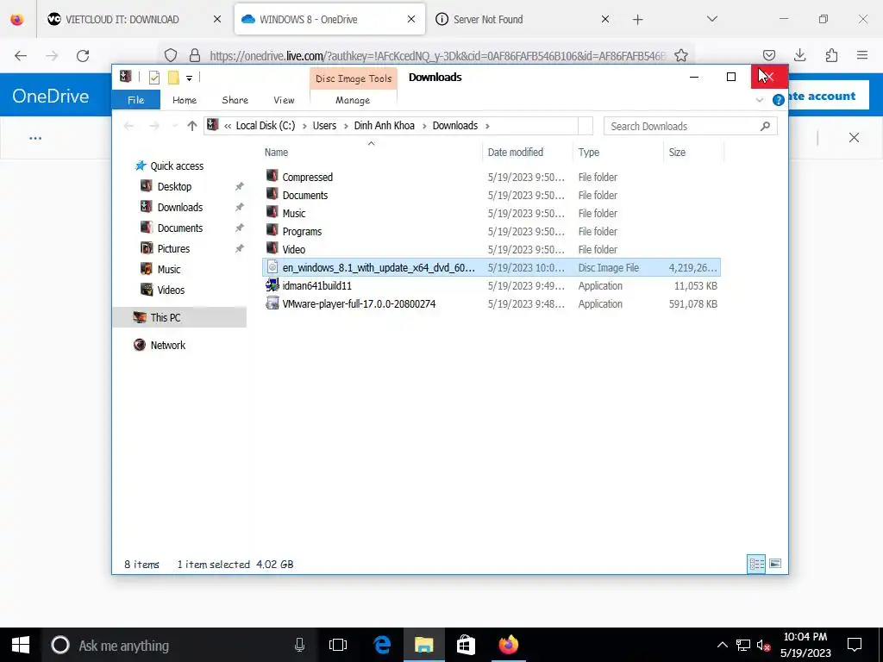
Task: Click the OneDrive logo text
Action: pos(51,96)
